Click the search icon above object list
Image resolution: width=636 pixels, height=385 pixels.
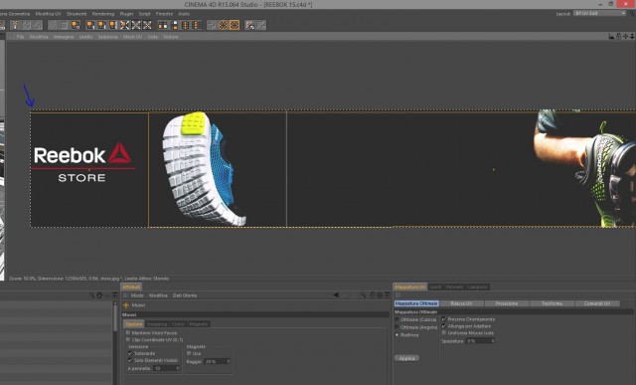tap(92, 295)
